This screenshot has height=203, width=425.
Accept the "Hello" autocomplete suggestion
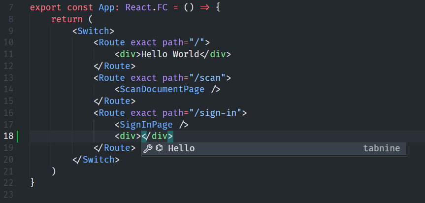[x=274, y=148]
